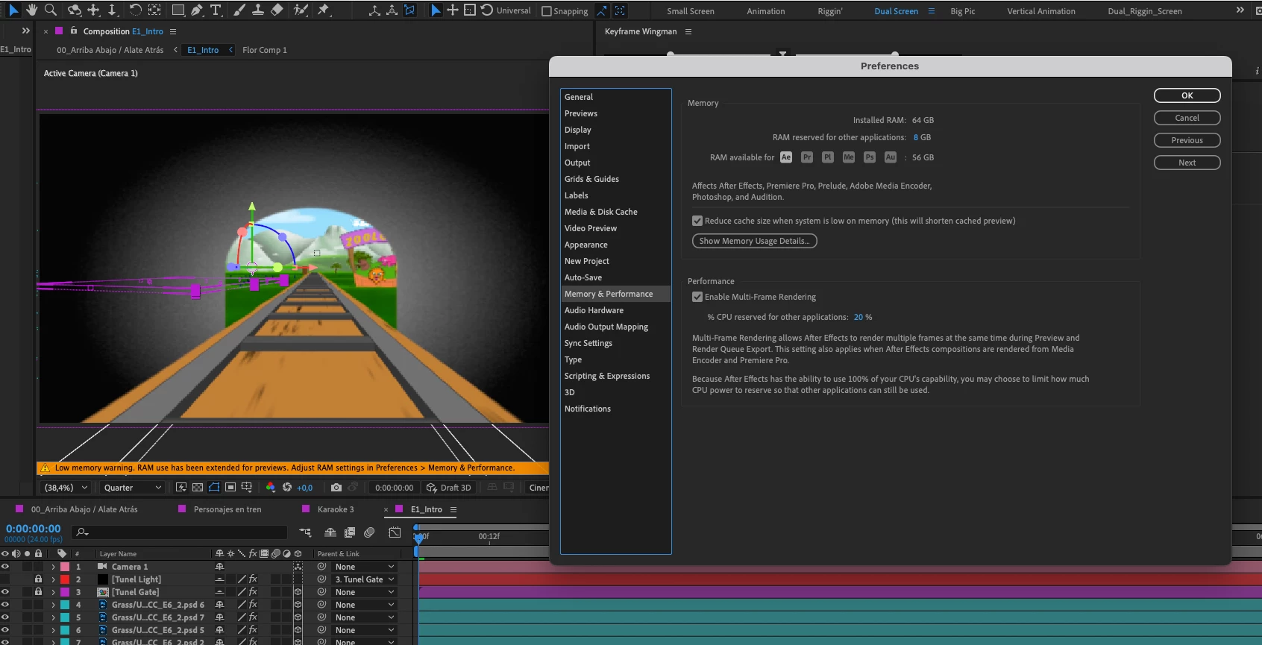The image size is (1262, 645).
Task: Open magnification dropdown showing 38,4%
Action: click(x=66, y=488)
